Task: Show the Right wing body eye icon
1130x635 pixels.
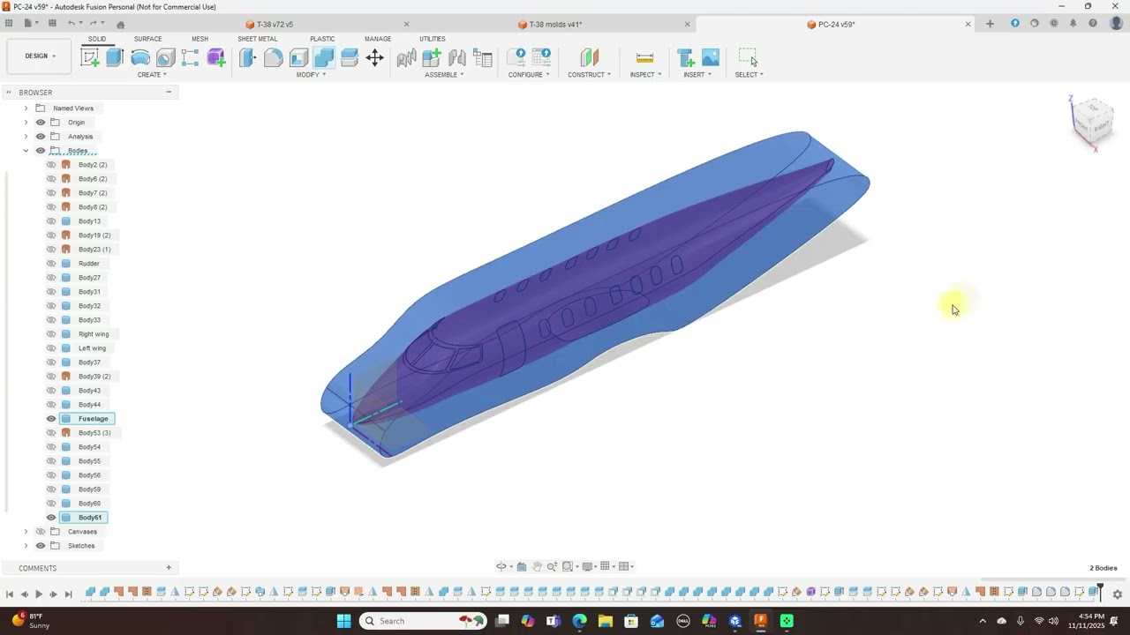Action: click(x=51, y=334)
